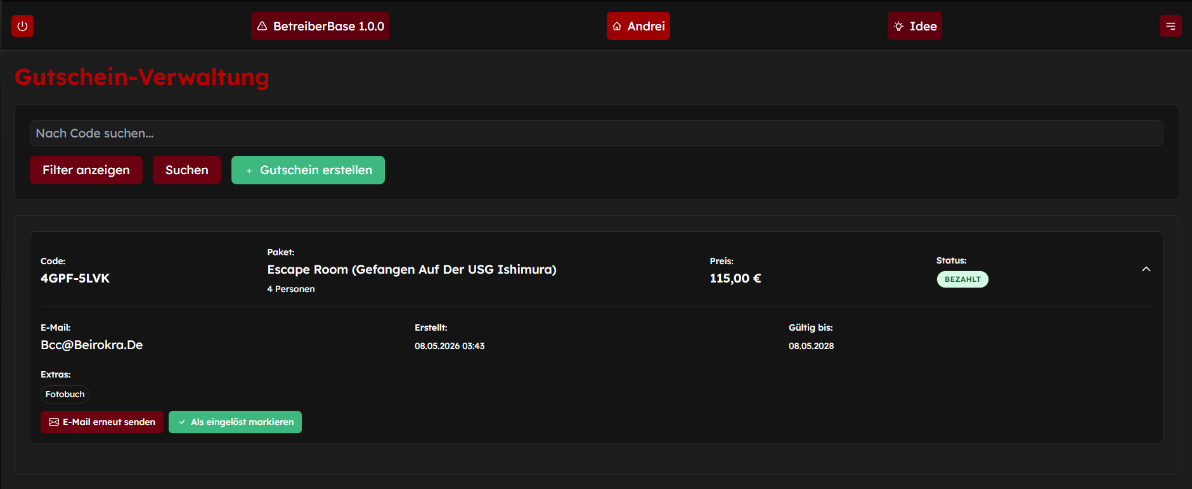
Task: Collapse the 4GPF-5LVK voucher card chevron
Action: point(1146,269)
